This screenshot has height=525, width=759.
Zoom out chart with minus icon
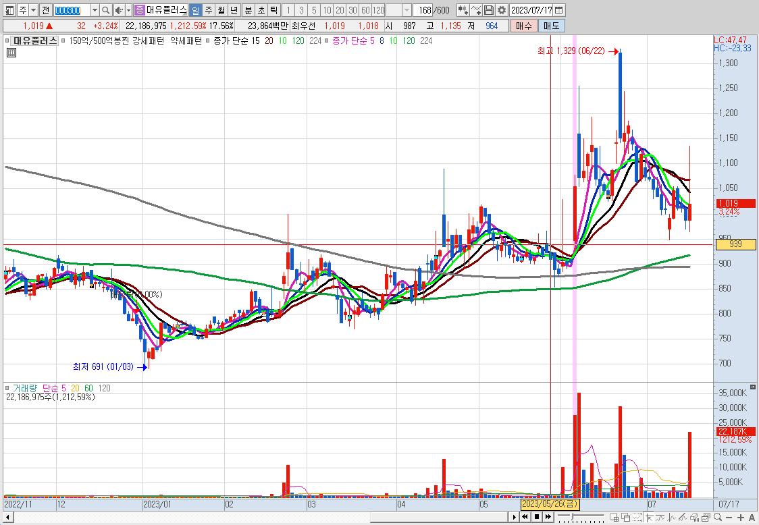[729, 518]
